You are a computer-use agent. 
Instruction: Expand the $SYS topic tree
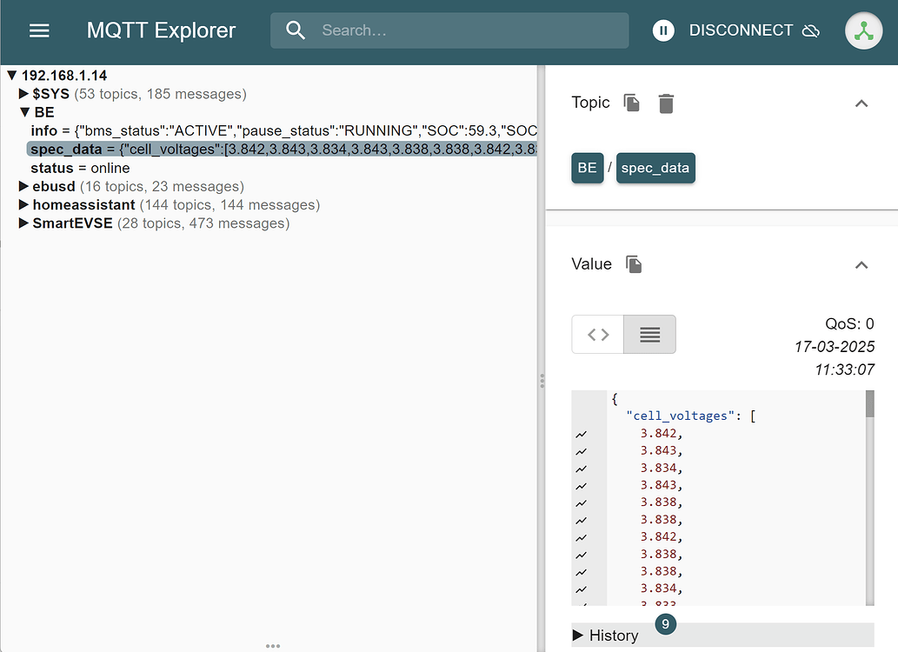click(x=24, y=94)
